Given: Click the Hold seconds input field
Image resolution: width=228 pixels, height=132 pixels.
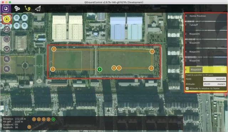Looking at the screenshot, I should 214,79.
